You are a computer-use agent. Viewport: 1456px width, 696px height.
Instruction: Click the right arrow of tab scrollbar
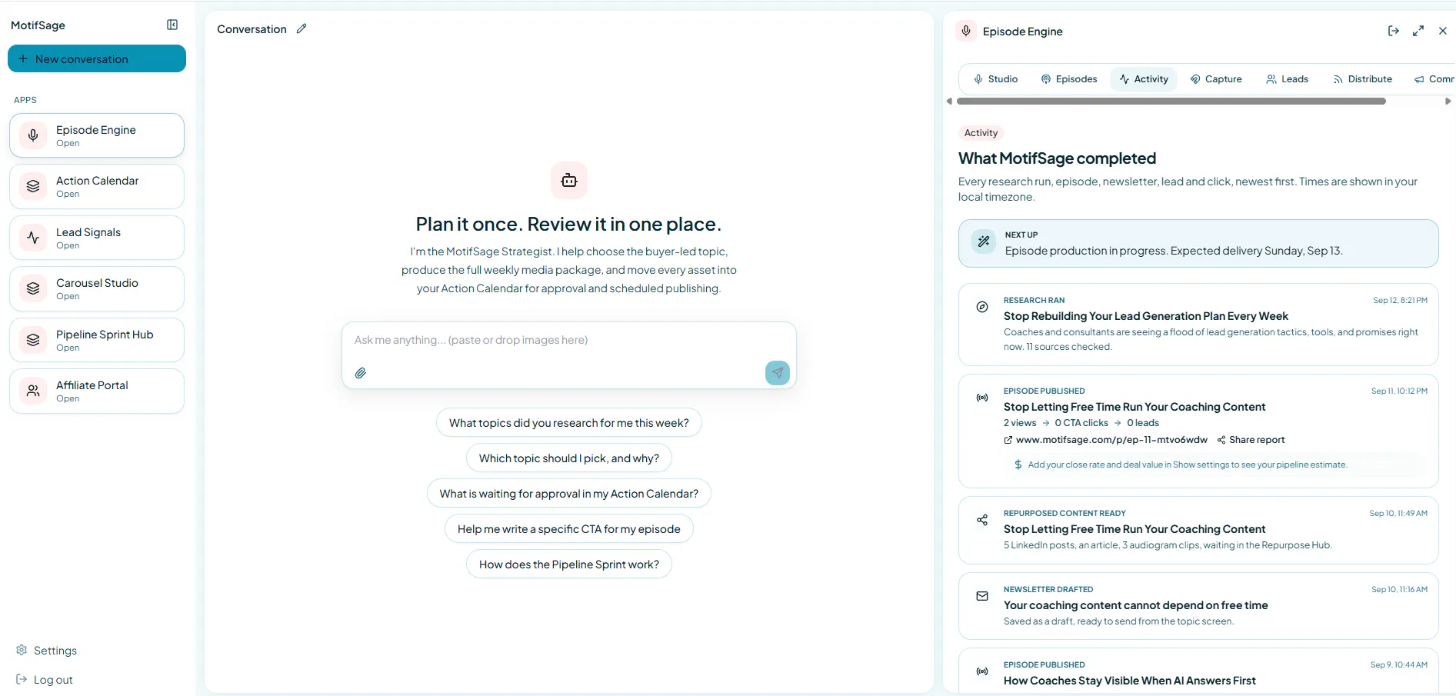1448,101
